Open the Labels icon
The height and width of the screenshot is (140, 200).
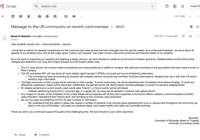[74, 16]
